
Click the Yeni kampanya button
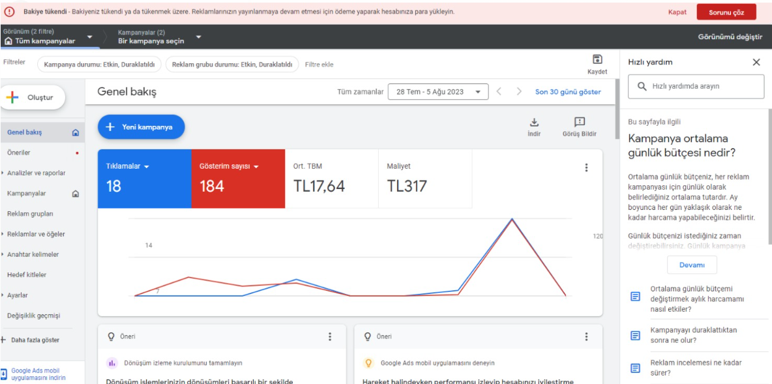point(141,127)
